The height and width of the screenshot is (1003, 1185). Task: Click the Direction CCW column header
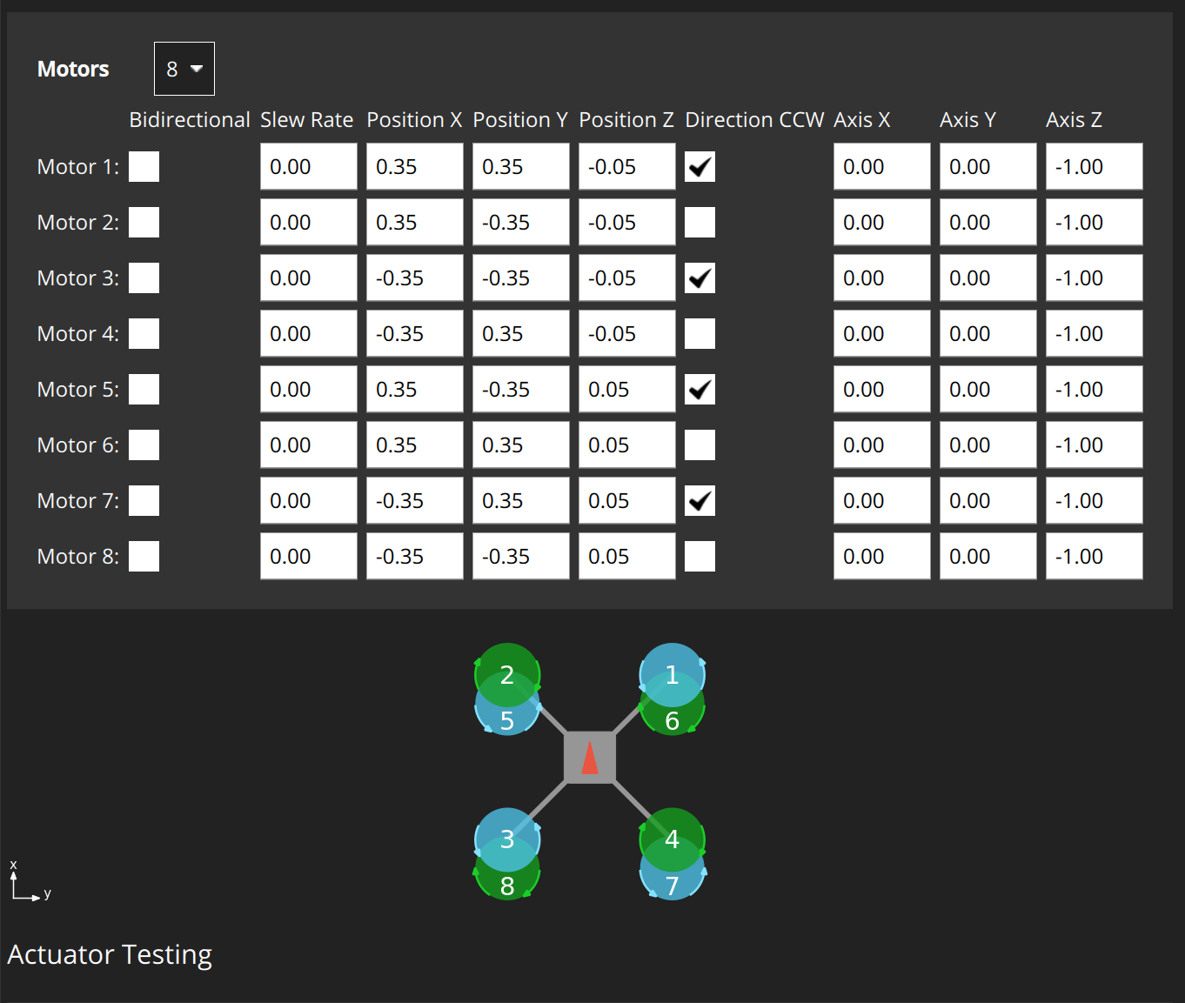click(754, 120)
